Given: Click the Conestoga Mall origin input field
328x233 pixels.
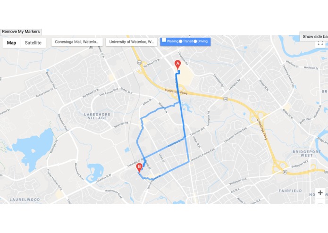Looking at the screenshot, I should pos(77,42).
